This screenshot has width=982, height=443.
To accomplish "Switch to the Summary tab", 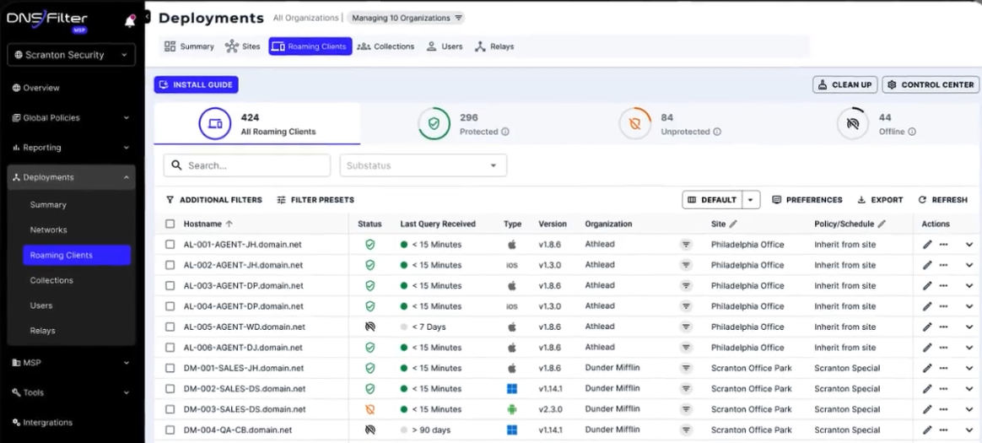I will (189, 46).
